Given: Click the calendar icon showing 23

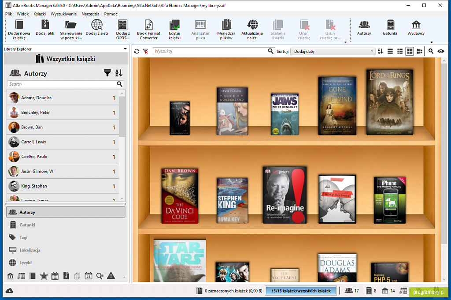Looking at the screenshot, I should tap(89, 276).
